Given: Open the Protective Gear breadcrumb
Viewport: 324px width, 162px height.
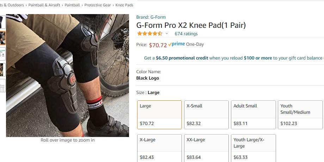Looking at the screenshot, I should point(98,5).
